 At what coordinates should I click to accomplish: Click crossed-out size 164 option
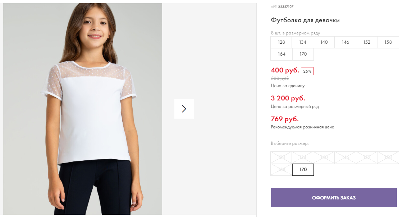[x=281, y=170]
